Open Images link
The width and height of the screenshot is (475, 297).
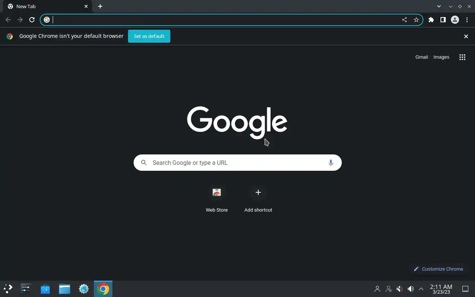click(441, 57)
